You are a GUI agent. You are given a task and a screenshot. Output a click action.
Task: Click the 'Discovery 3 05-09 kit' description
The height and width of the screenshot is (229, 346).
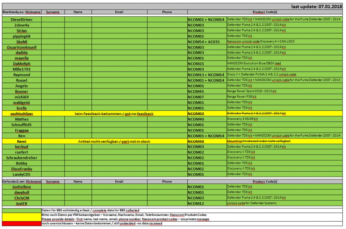(x=242, y=119)
